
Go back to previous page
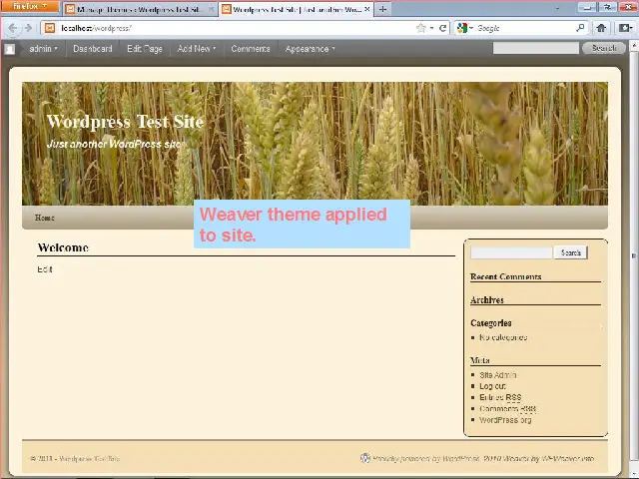pos(12,28)
